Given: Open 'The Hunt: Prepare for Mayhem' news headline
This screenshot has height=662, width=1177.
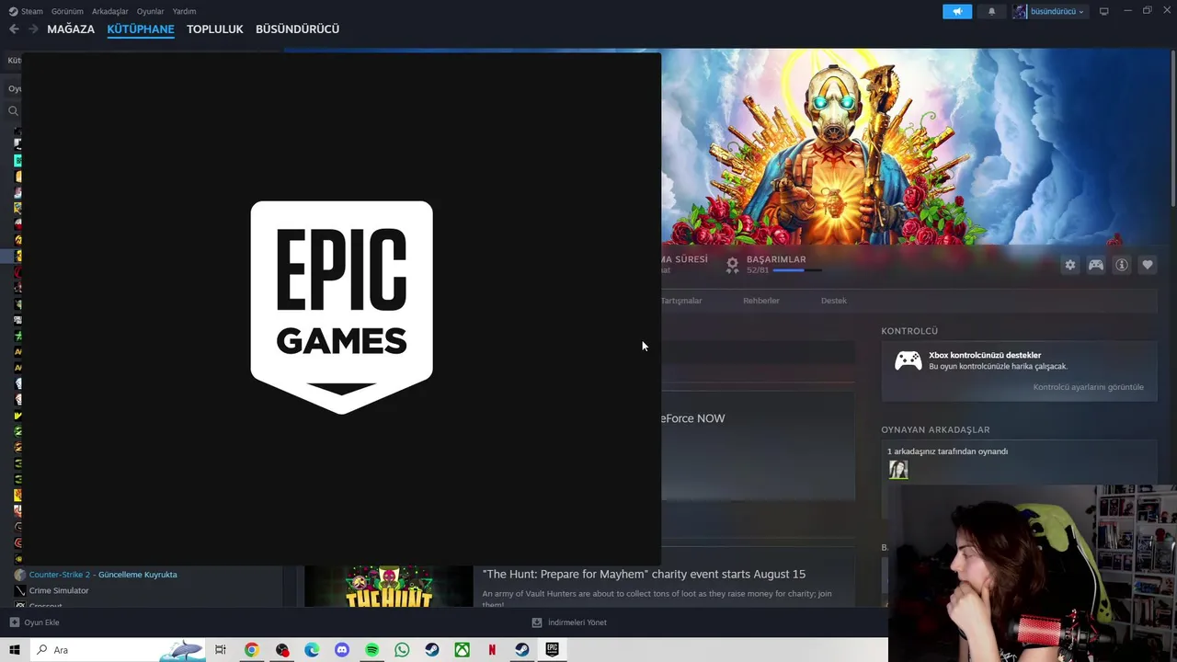Looking at the screenshot, I should [x=644, y=574].
